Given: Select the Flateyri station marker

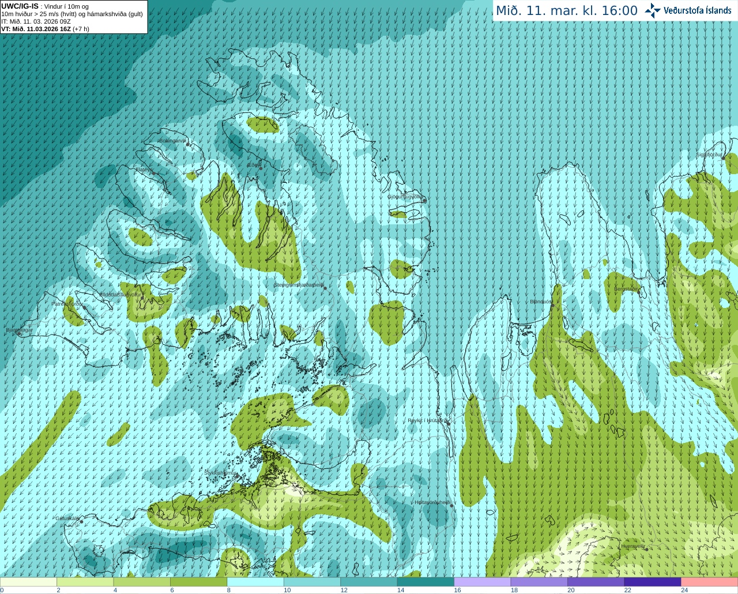Looking at the screenshot, I should click(x=153, y=173).
